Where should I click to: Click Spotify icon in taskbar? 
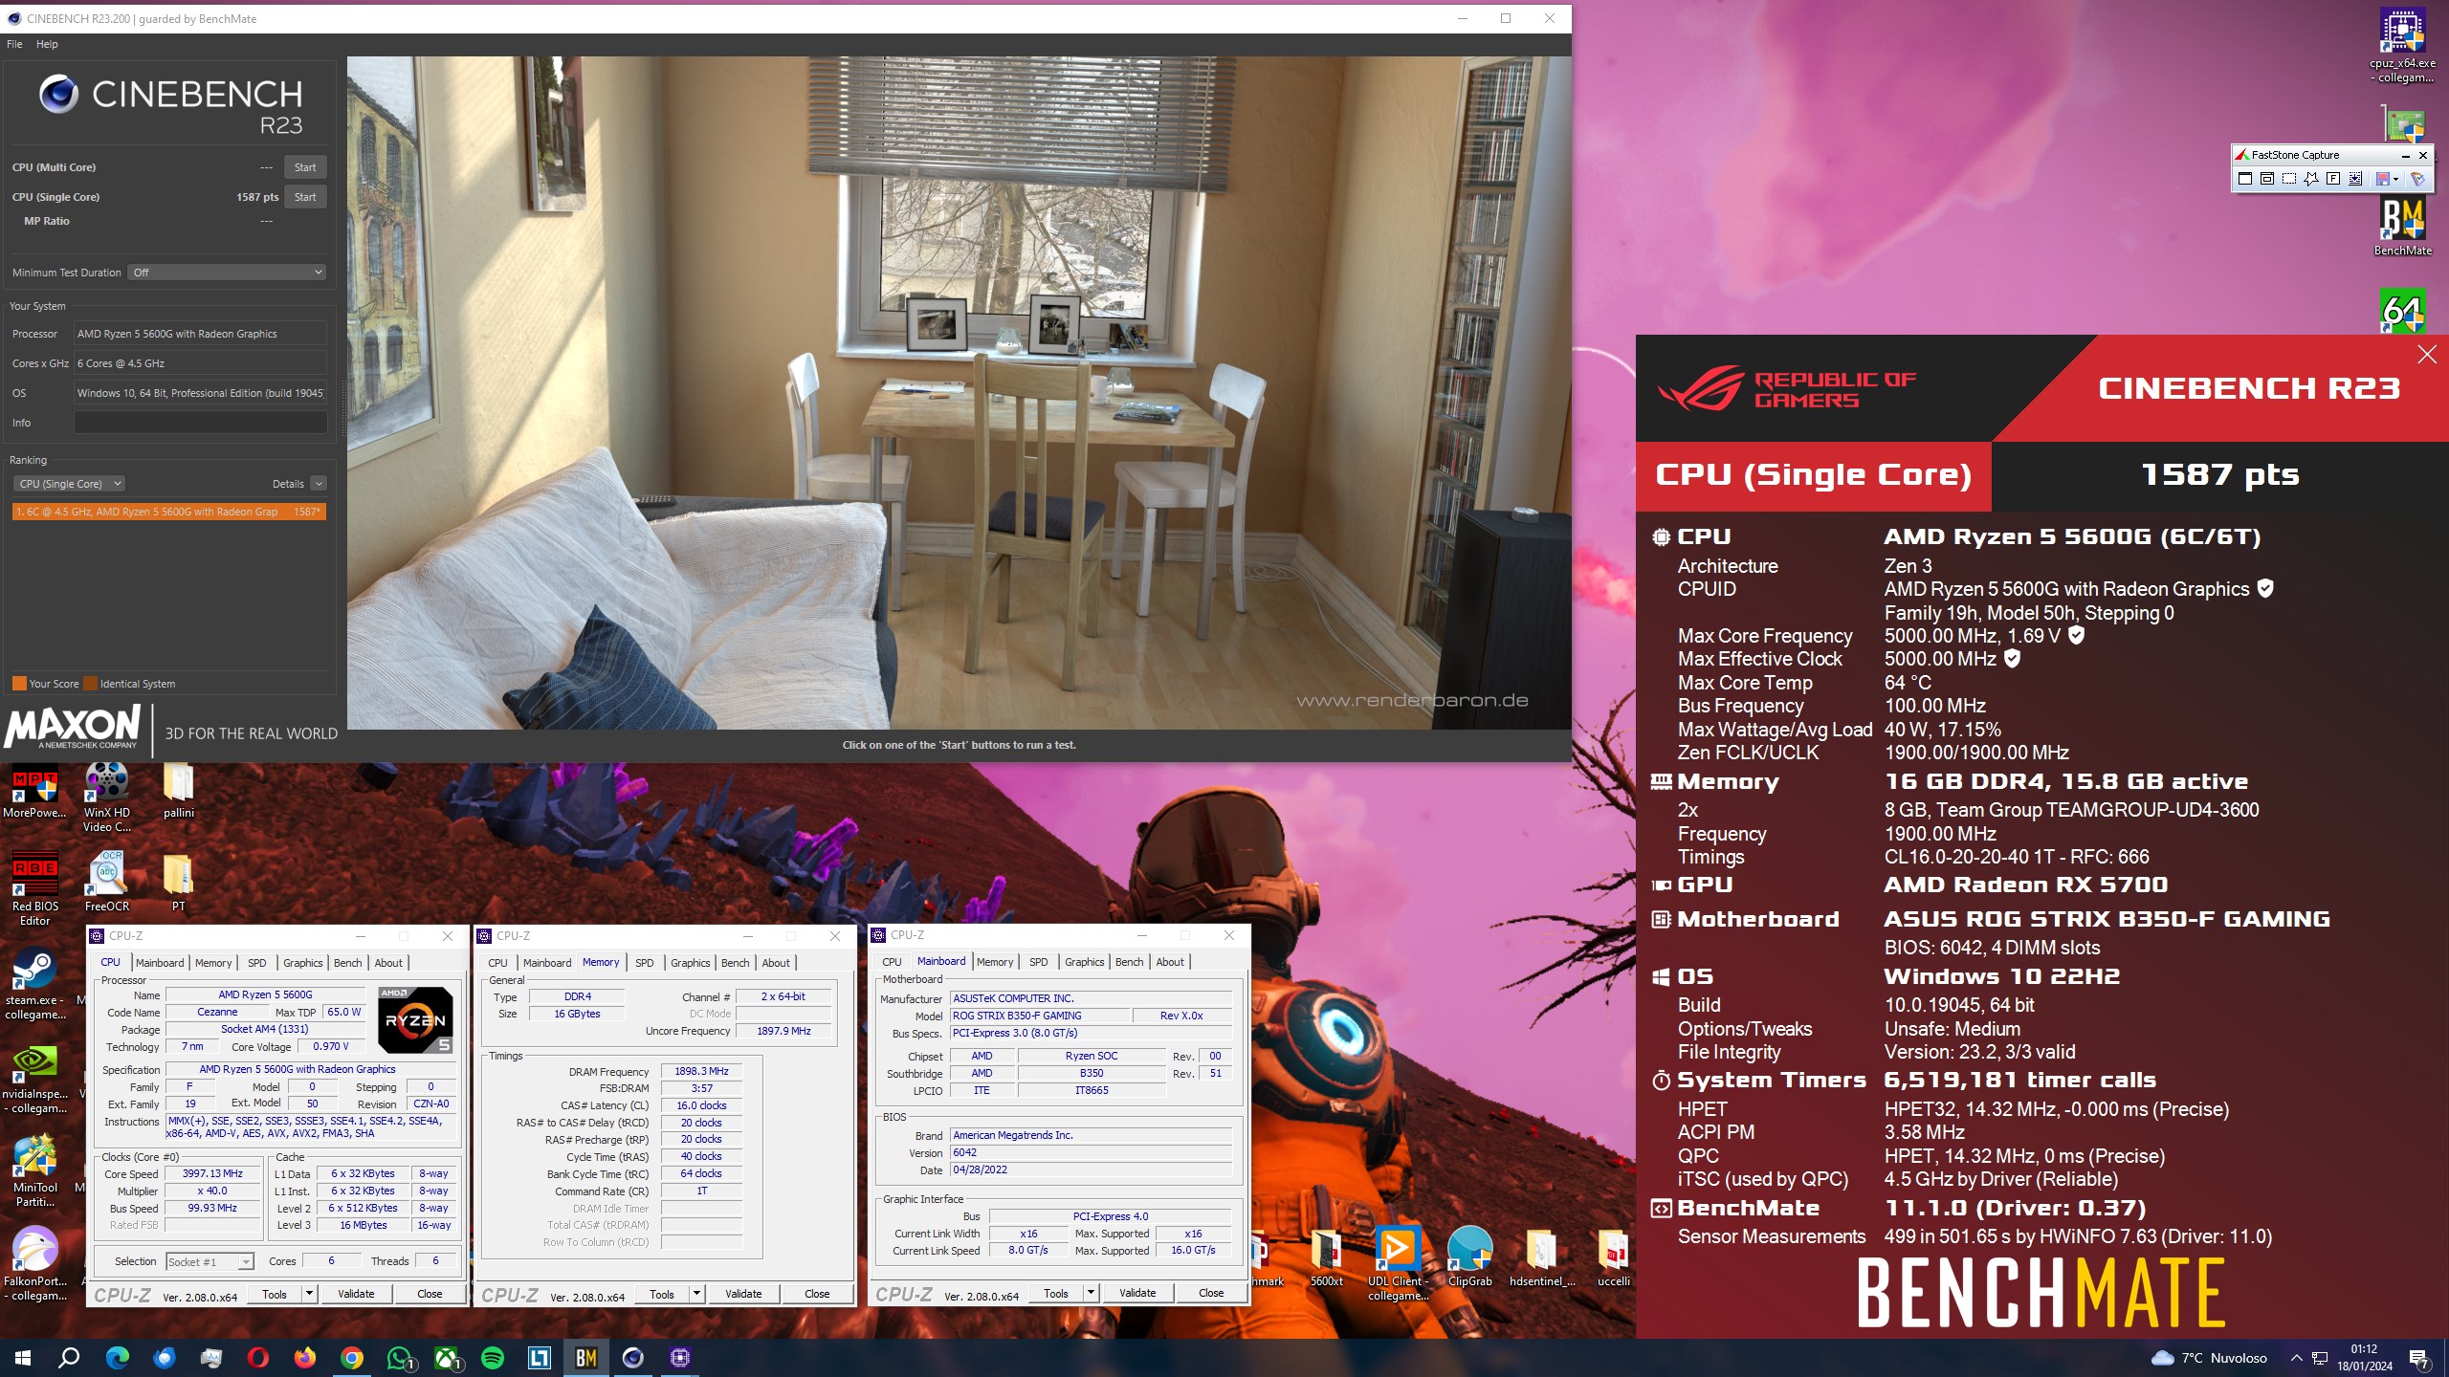click(x=493, y=1358)
